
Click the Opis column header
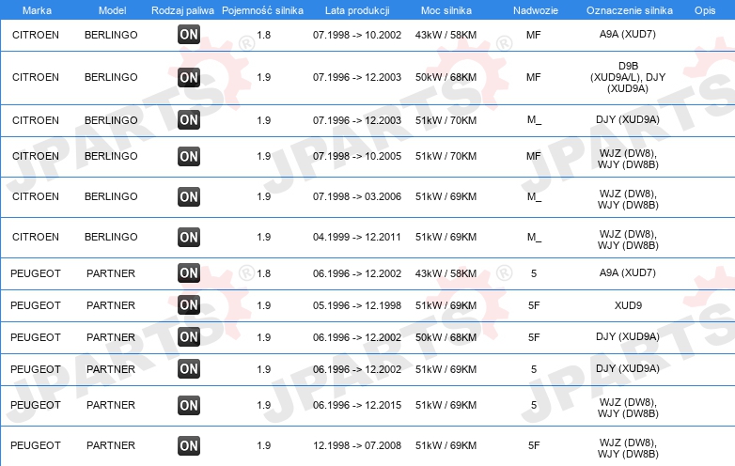pos(705,10)
